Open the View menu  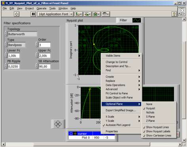coord(20,8)
